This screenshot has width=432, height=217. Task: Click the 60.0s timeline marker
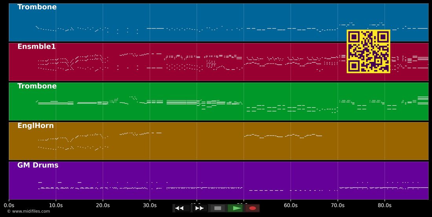point(291,205)
